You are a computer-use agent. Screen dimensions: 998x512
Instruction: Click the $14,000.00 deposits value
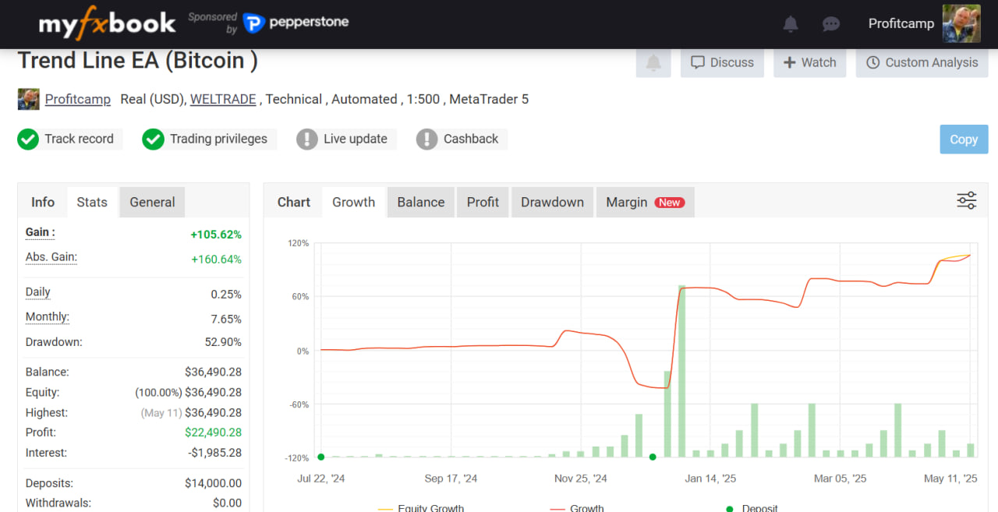click(x=213, y=483)
